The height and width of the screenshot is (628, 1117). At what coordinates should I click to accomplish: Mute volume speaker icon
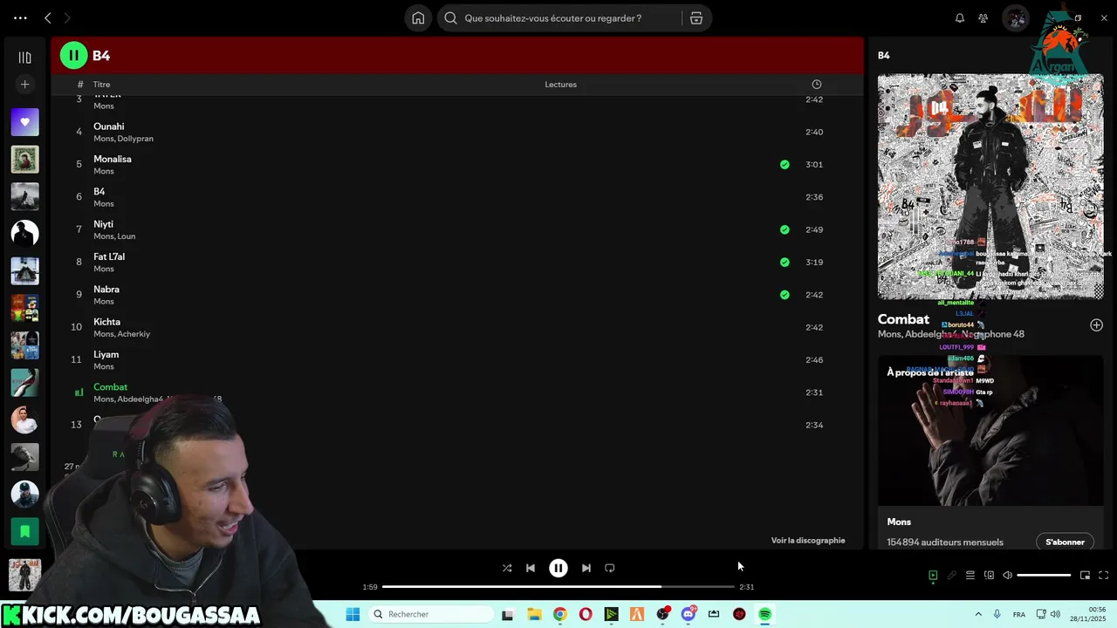(1007, 576)
